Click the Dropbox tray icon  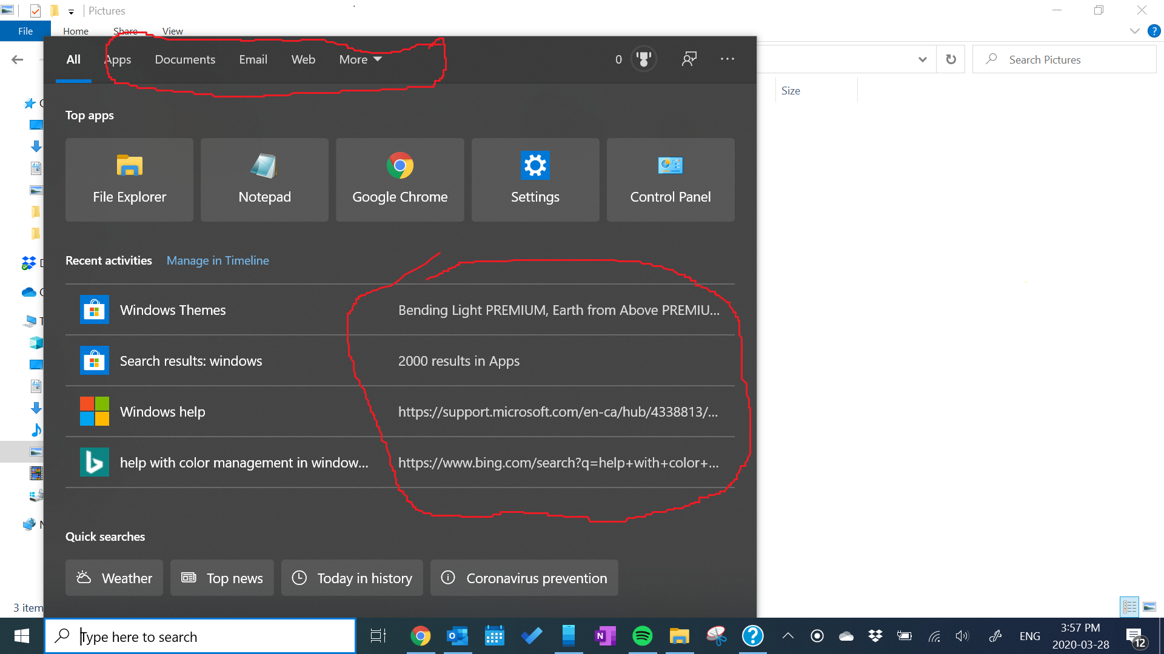pyautogui.click(x=875, y=636)
